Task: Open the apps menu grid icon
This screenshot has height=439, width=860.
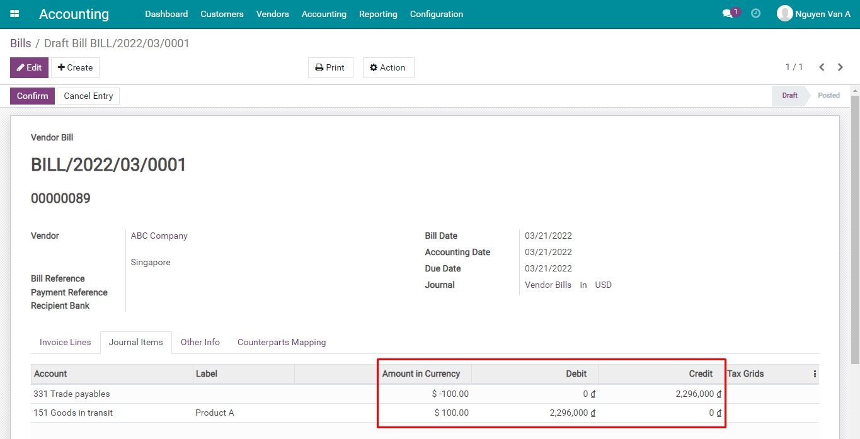Action: coord(14,13)
